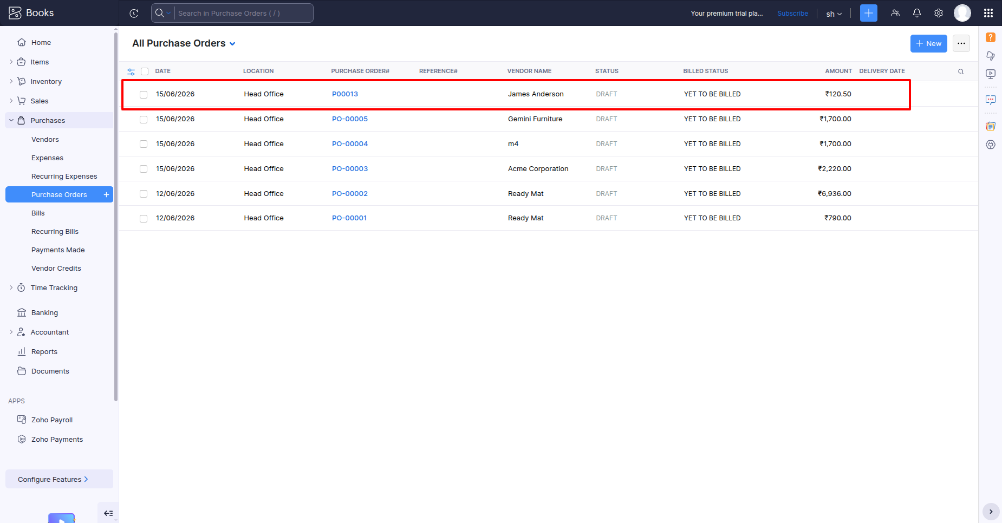Expand the Inventory sidebar section
This screenshot has height=523, width=1002.
(x=11, y=81)
